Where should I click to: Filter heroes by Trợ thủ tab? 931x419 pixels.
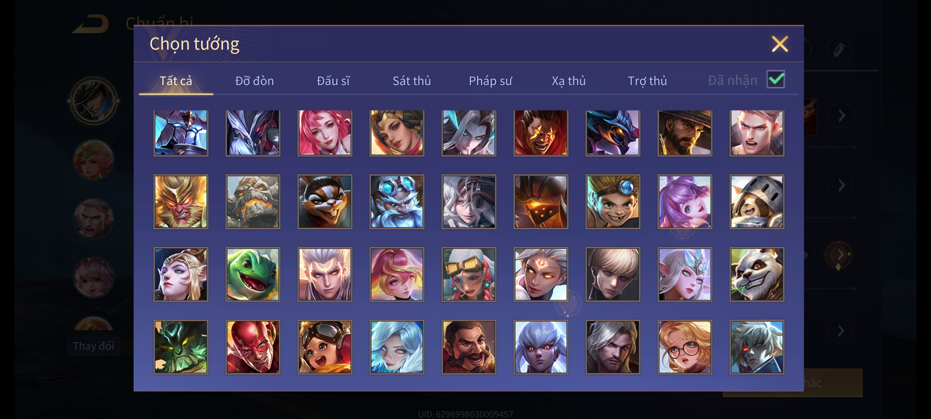(x=647, y=81)
